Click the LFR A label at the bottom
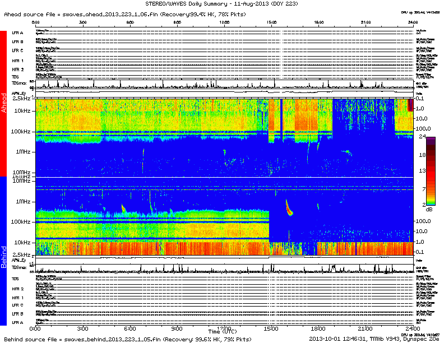 (17, 323)
